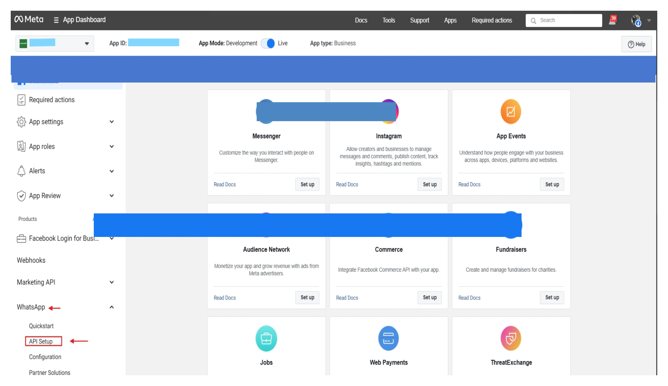The image size is (668, 386).
Task: Click the Facebook Login briefcase icon
Action: [21, 238]
